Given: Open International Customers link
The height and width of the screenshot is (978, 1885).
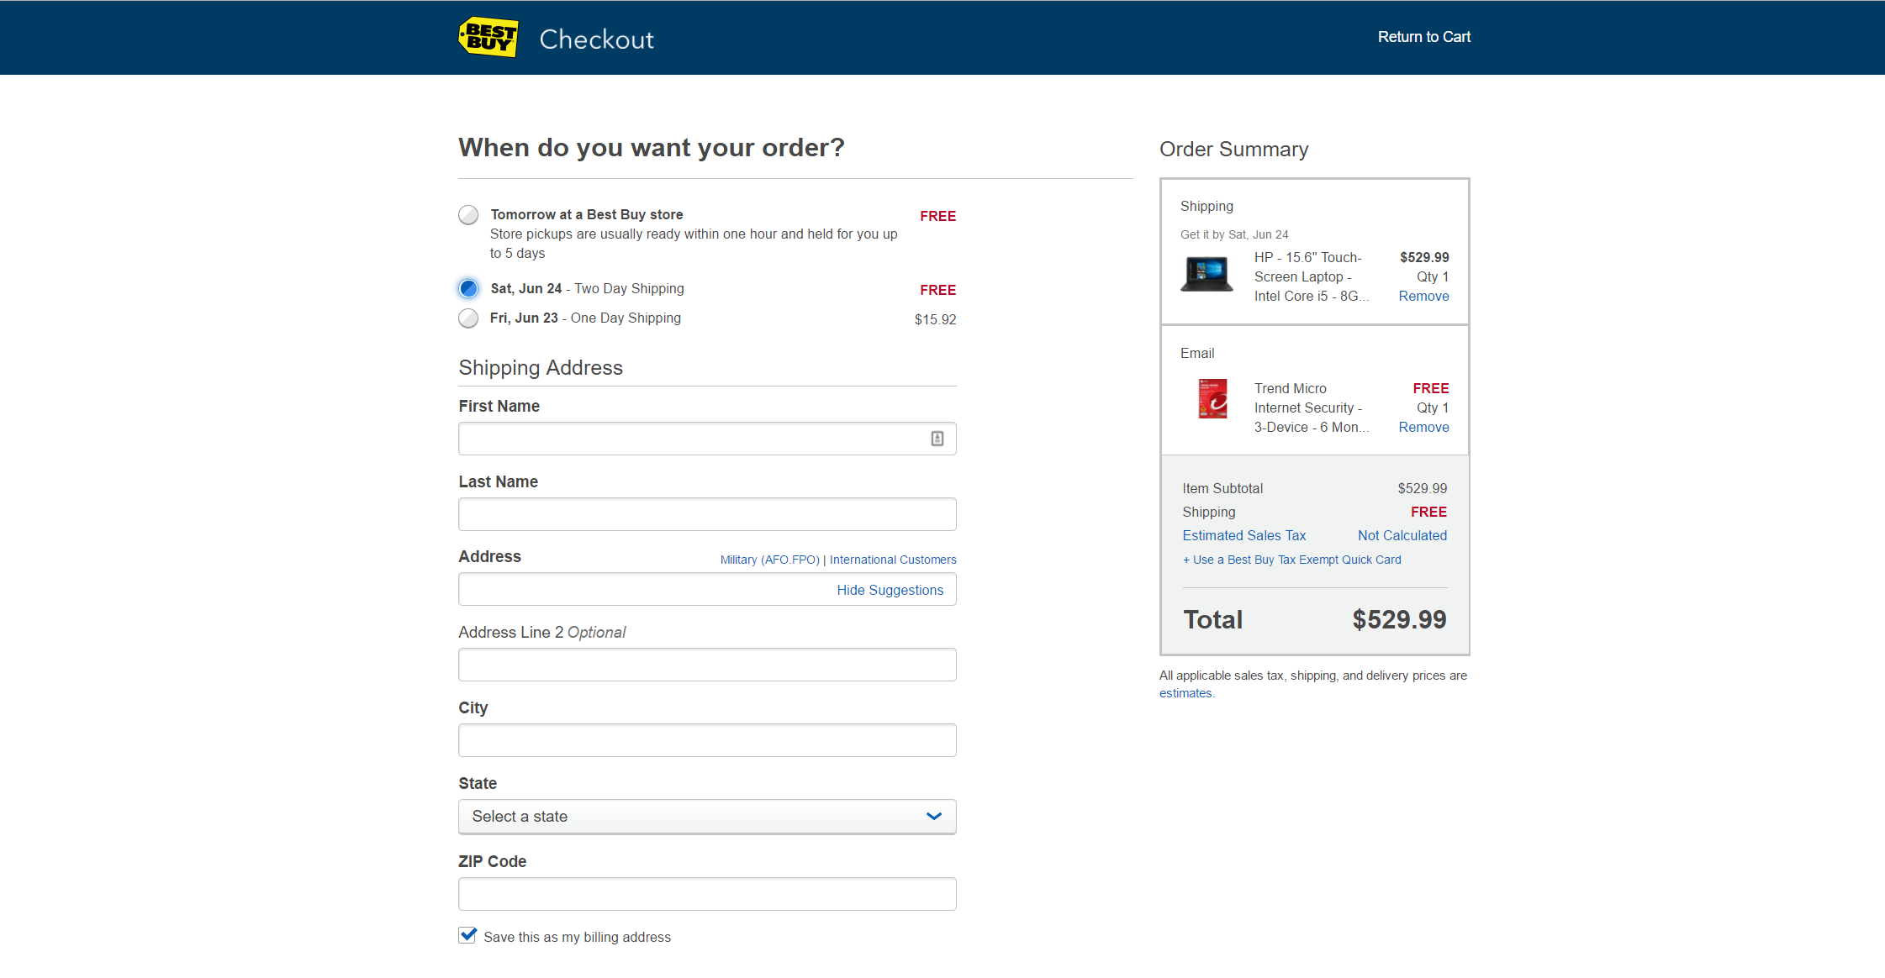Looking at the screenshot, I should (x=893, y=560).
